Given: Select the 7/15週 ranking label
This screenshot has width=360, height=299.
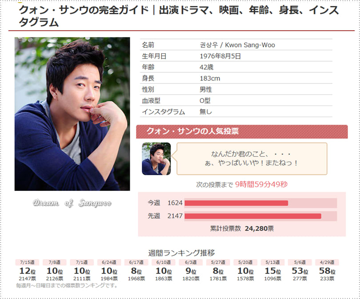Looking at the screenshot, I should [x=27, y=262].
